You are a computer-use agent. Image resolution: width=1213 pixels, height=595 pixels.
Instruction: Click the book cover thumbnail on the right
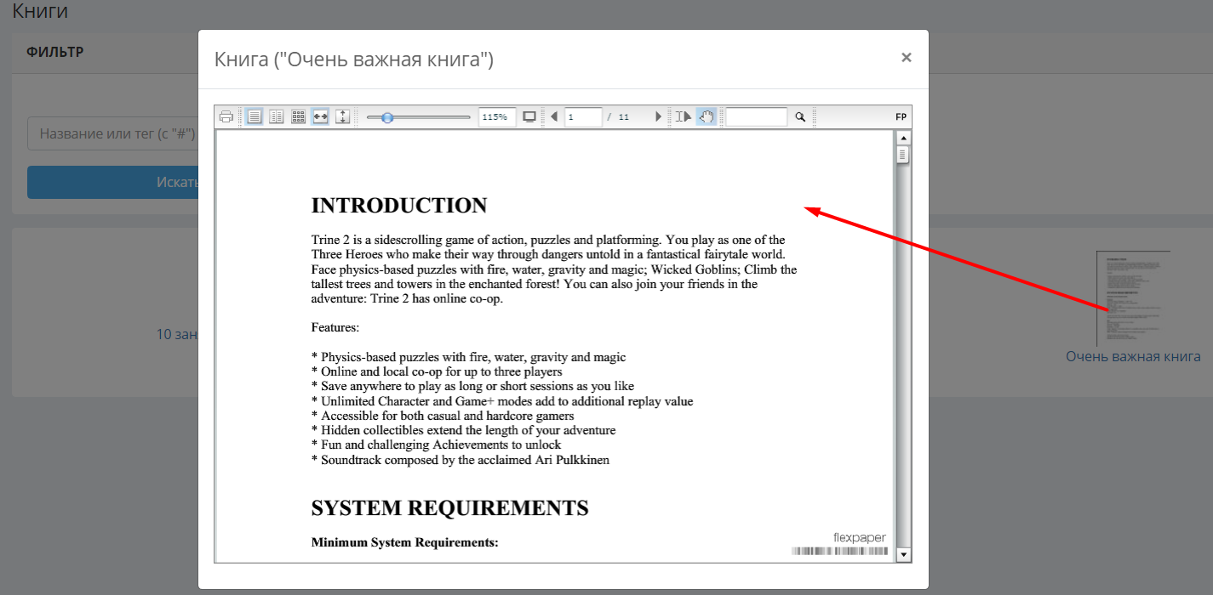click(1133, 298)
